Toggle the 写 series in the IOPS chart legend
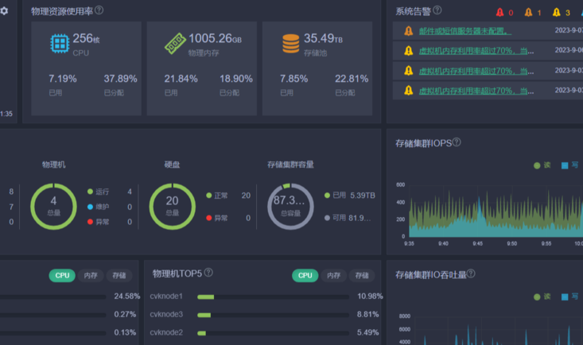The height and width of the screenshot is (345, 583). (x=570, y=165)
